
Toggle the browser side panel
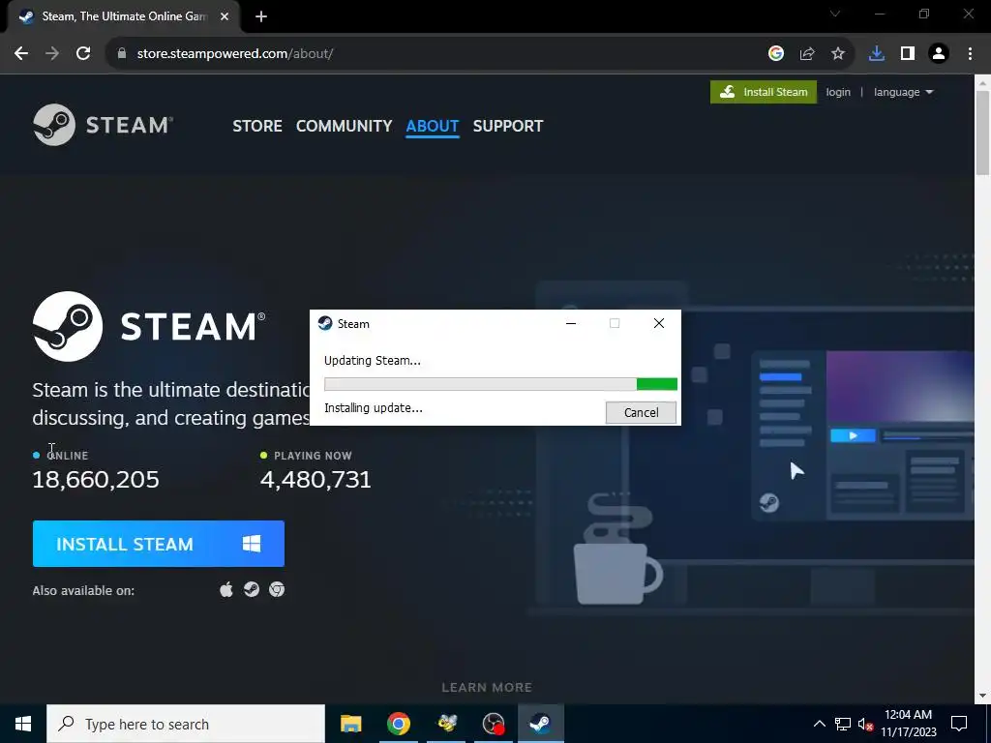pos(908,54)
